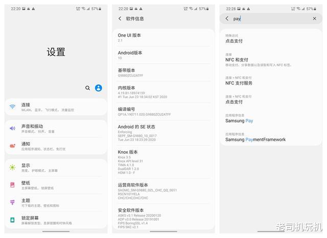Tap the warning triangle status icon in Settings screen
Viewport: 327px width, 238px height.
[33, 9]
